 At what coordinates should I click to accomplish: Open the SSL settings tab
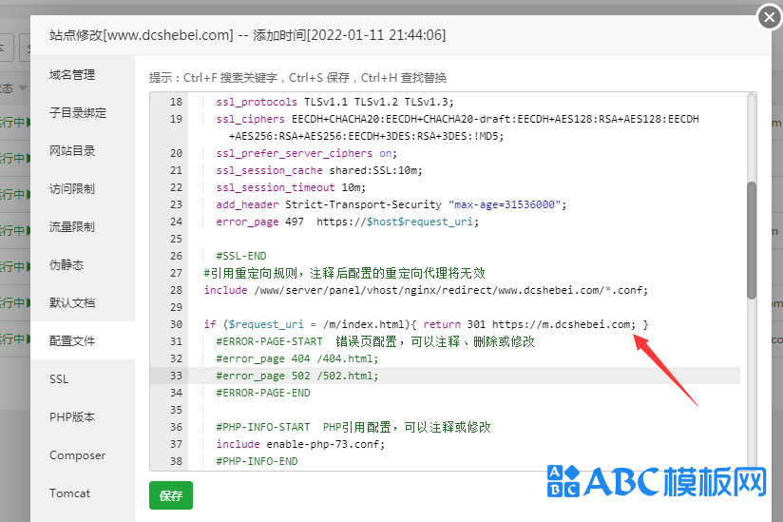[x=59, y=379]
